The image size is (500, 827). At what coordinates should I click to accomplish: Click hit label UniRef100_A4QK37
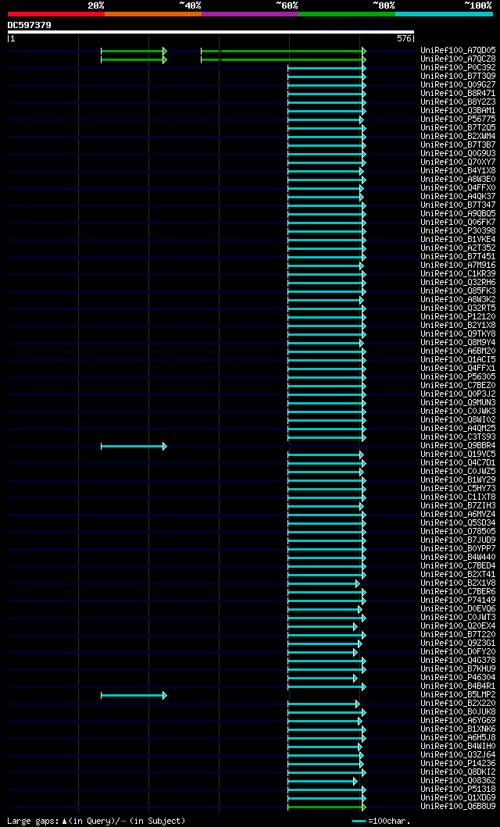tap(458, 196)
